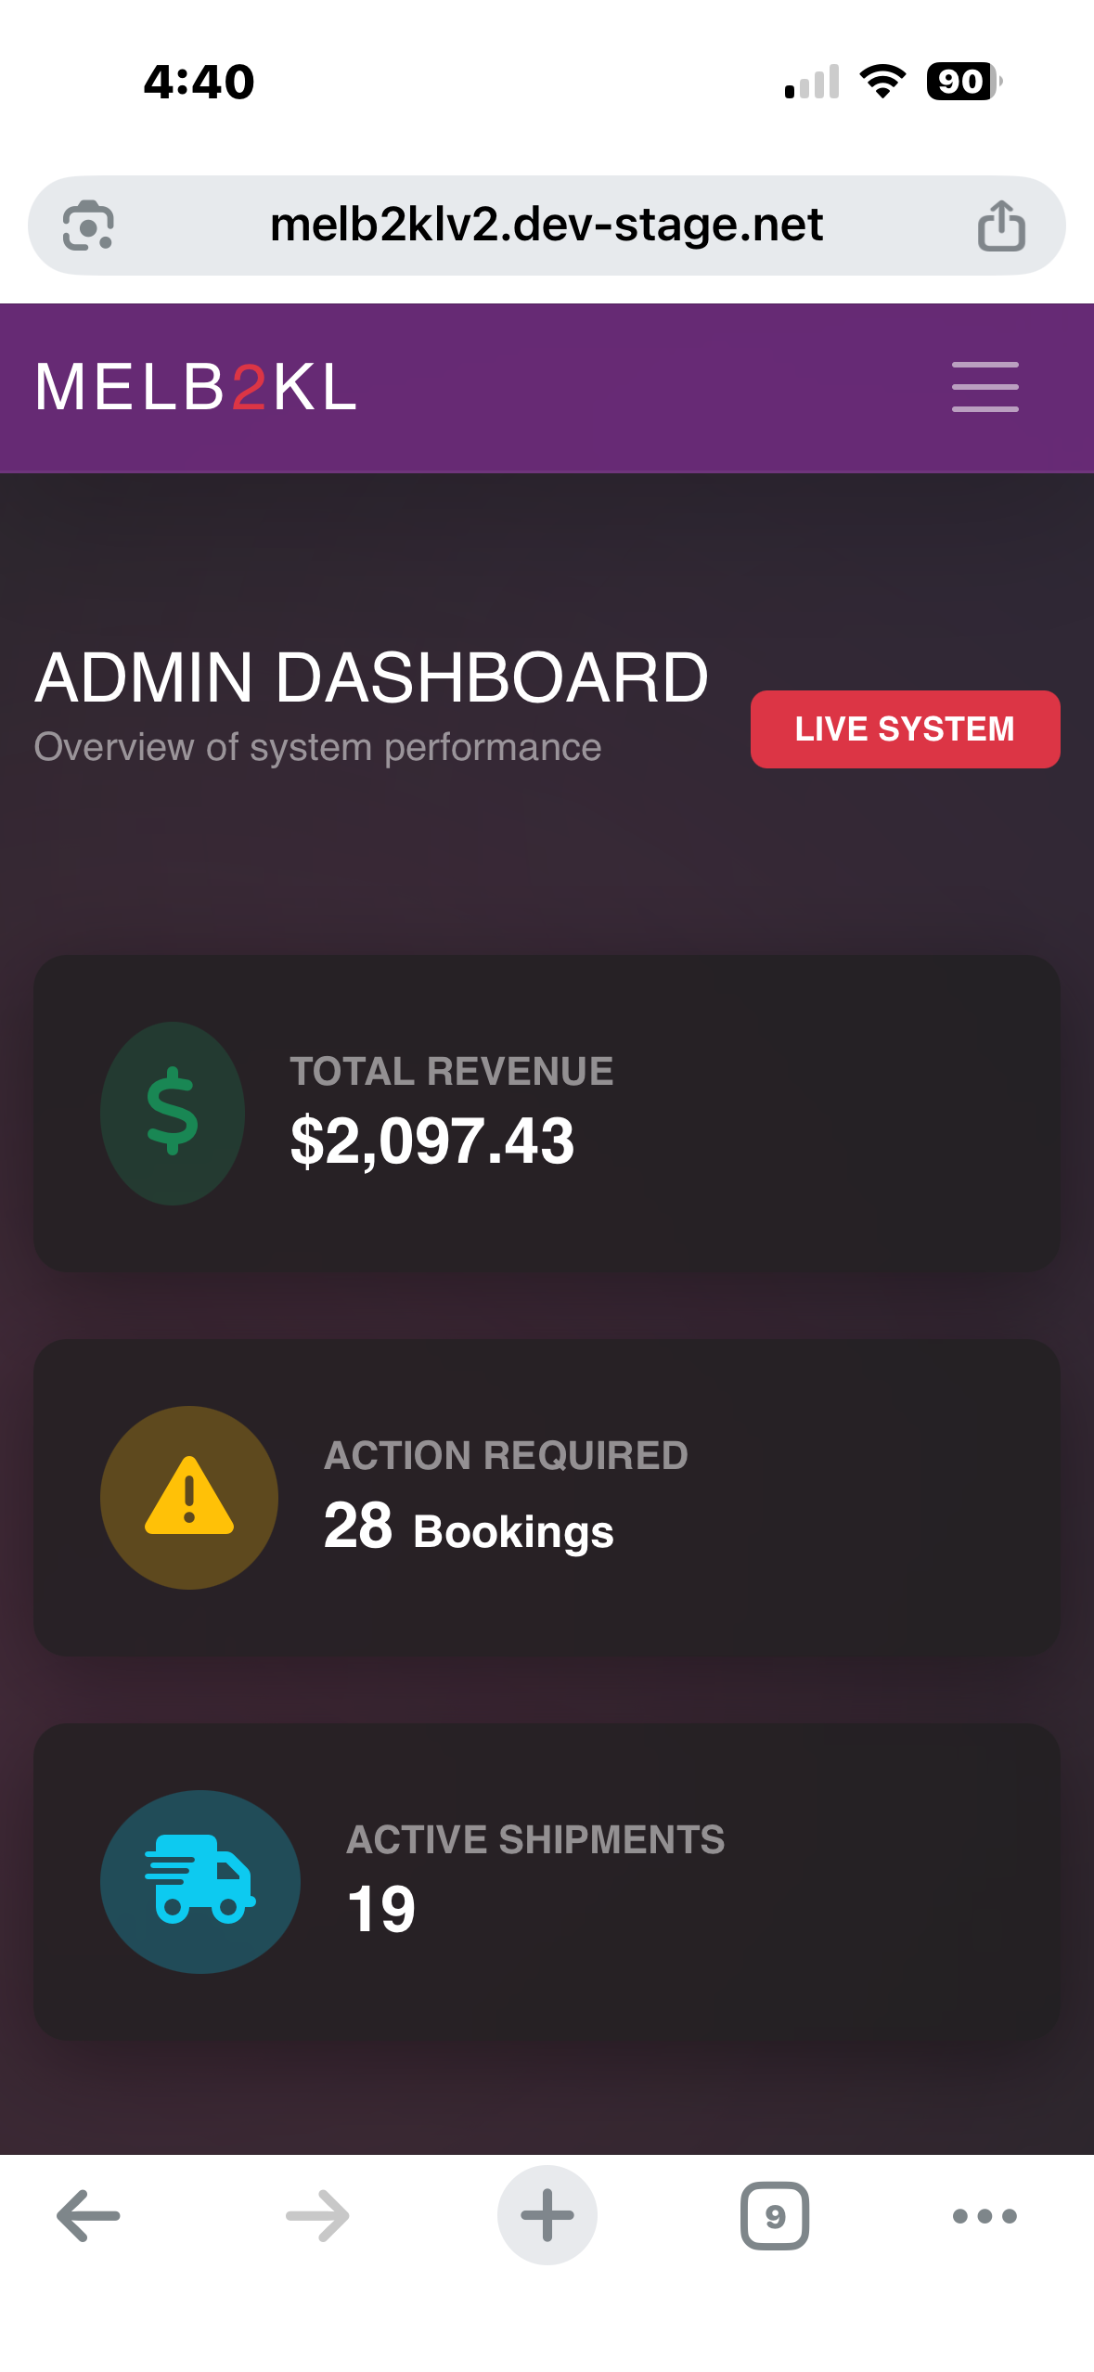The image size is (1094, 2372).
Task: Go forward with the browser forward arrow
Action: pos(317,2215)
